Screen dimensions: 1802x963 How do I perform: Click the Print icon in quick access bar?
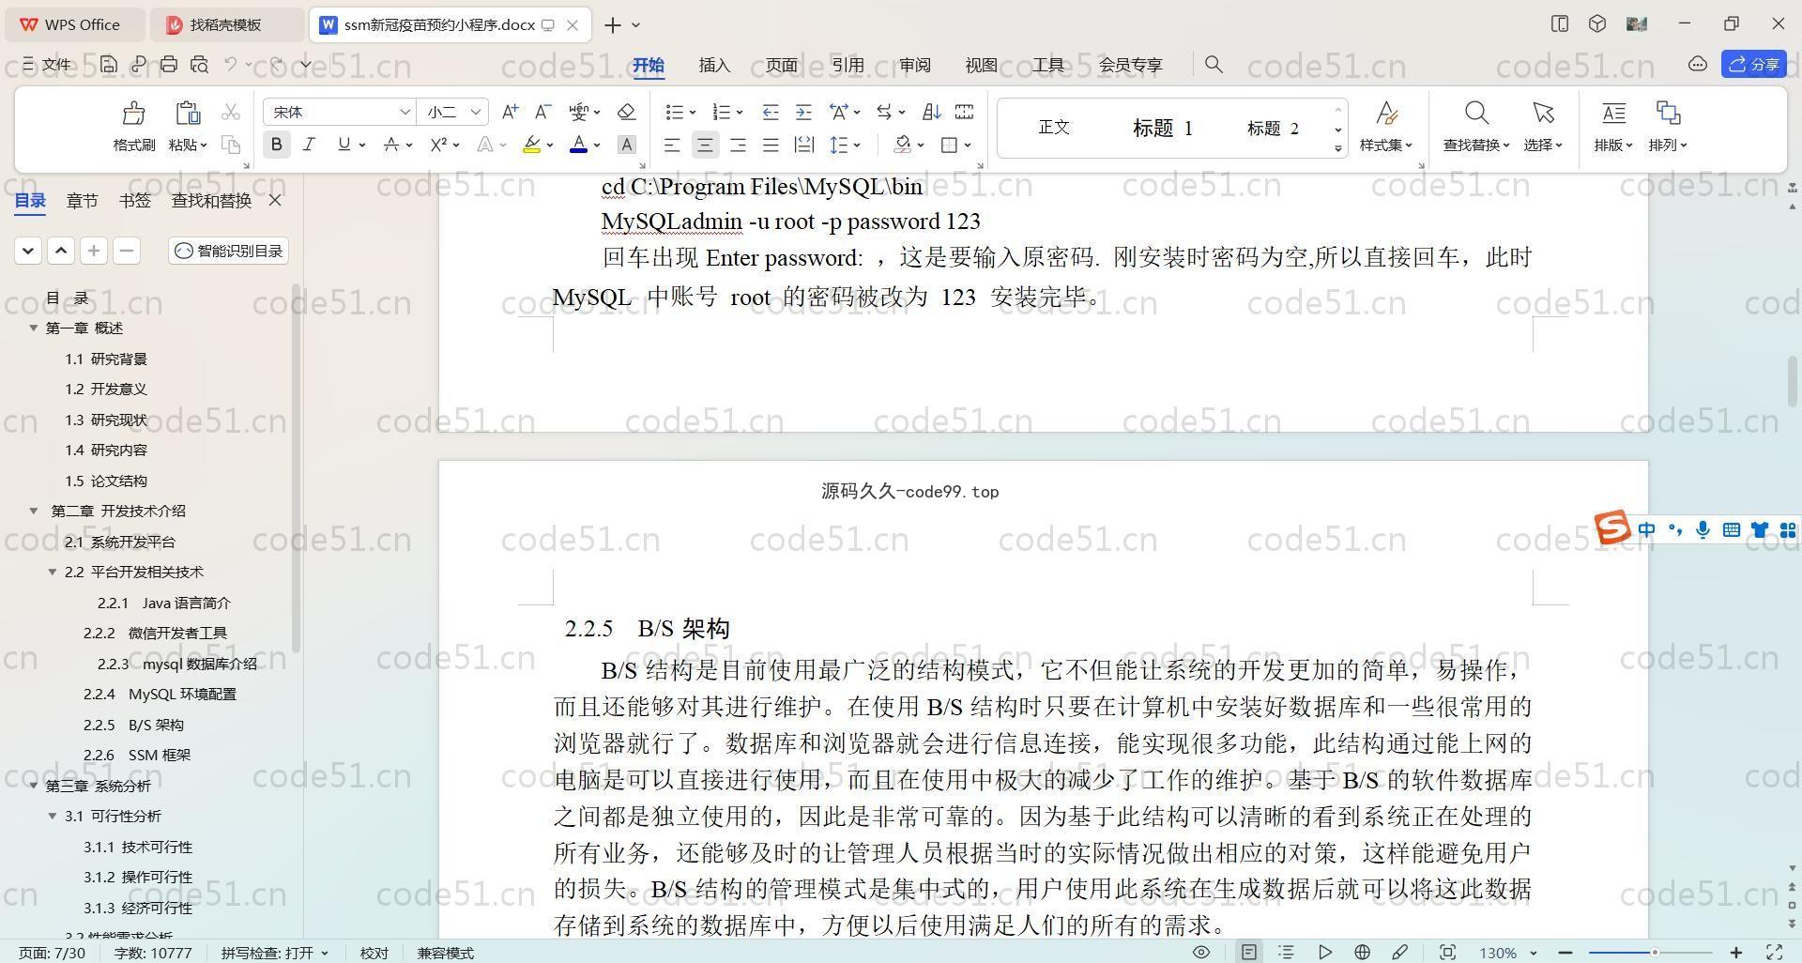point(169,64)
